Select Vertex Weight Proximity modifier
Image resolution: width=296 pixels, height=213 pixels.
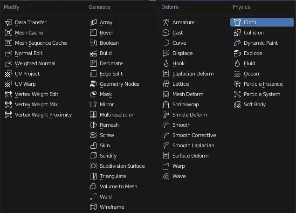tap(39, 115)
